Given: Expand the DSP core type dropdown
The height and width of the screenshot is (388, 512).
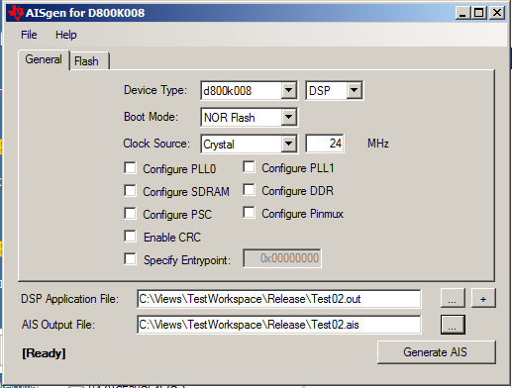Looking at the screenshot, I should point(354,90).
